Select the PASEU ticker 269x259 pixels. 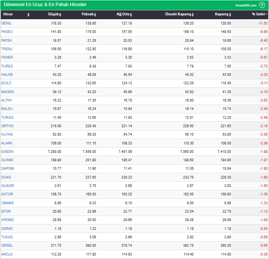click(7, 32)
